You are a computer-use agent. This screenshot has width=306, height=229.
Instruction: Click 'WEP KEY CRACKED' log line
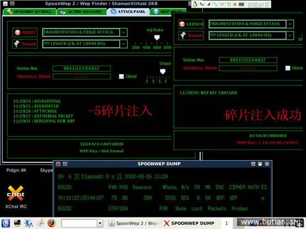click(x=208, y=93)
